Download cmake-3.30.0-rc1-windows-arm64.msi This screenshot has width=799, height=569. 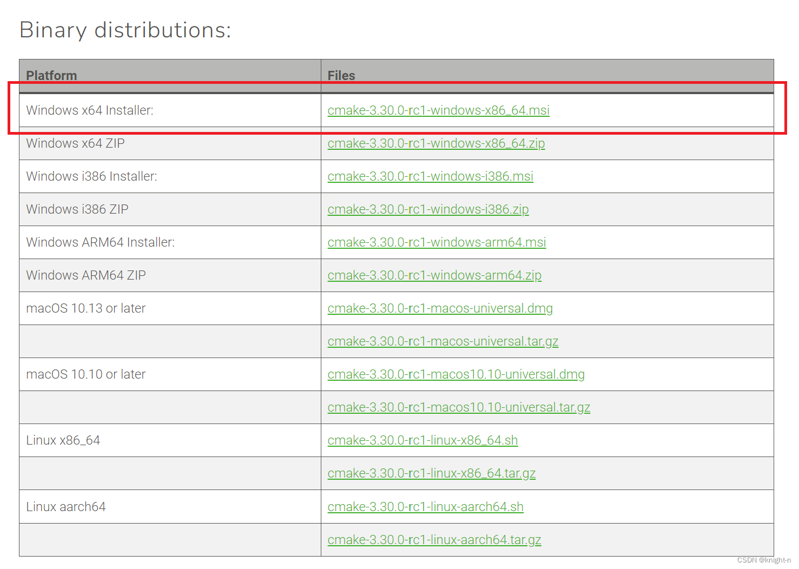[437, 242]
